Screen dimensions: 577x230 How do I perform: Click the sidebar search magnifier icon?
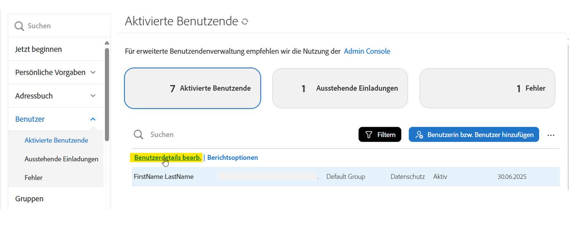pyautogui.click(x=19, y=26)
